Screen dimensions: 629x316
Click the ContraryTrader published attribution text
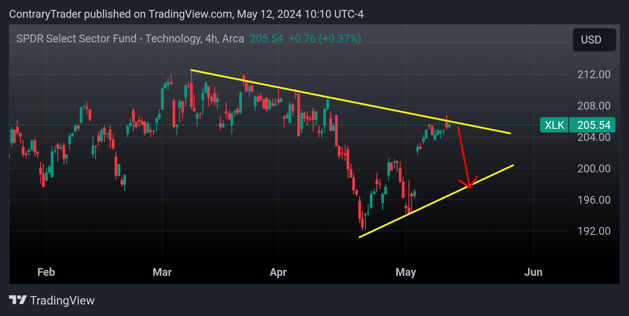[186, 14]
